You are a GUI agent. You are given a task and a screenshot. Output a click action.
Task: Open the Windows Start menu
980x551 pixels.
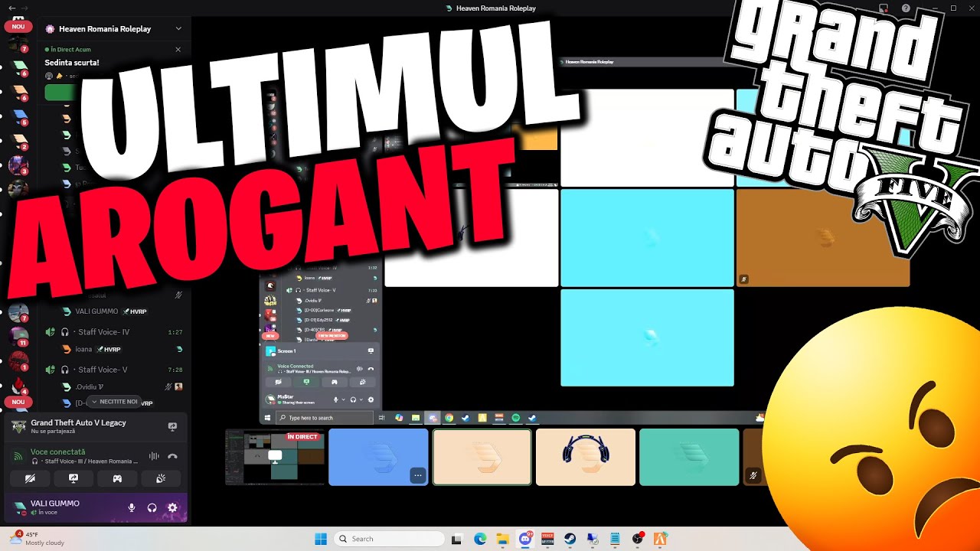321,539
